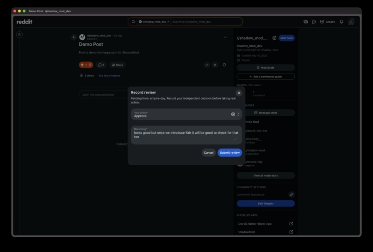Open the chat icon in header
The height and width of the screenshot is (252, 373).
click(x=314, y=22)
